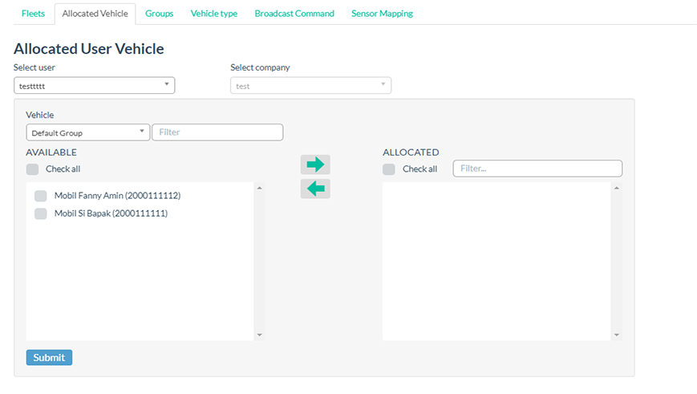Click the green right arrow to allocate vehicles

315,165
